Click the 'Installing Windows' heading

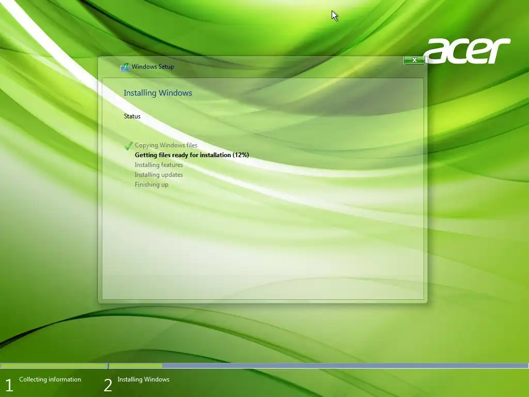158,93
